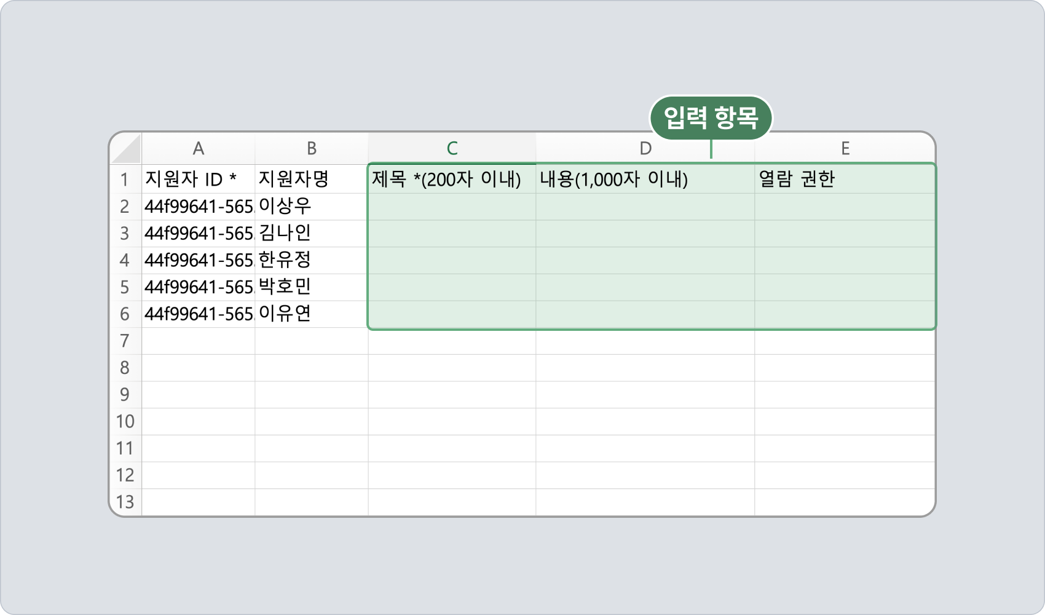Click the 내용(1,000자 이내) header cell

(x=645, y=180)
